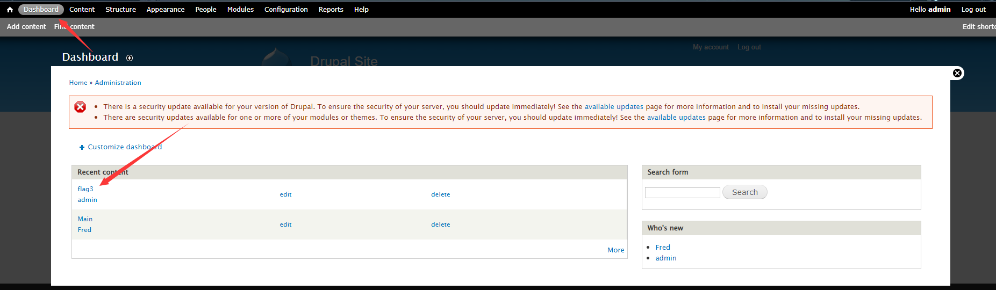Image resolution: width=996 pixels, height=290 pixels.
Task: Delete the Main content item
Action: (x=440, y=224)
